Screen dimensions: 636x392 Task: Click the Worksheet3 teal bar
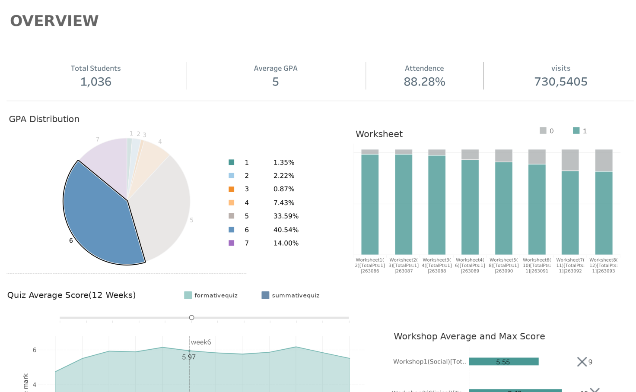pos(437,205)
